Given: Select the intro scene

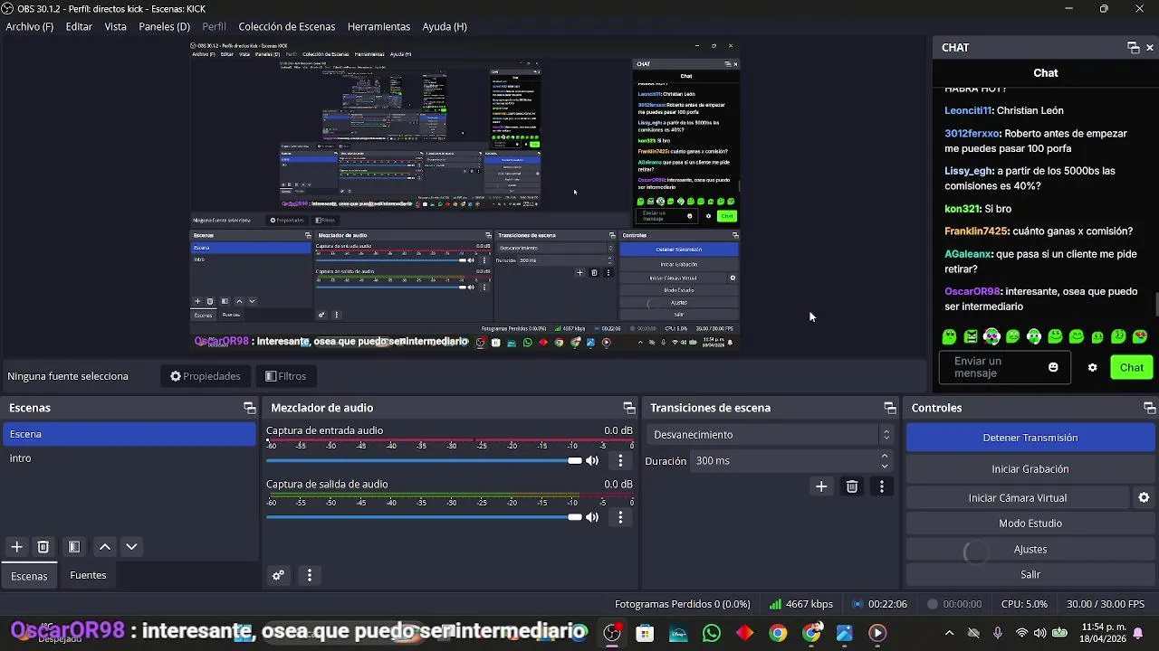Looking at the screenshot, I should click(129, 458).
